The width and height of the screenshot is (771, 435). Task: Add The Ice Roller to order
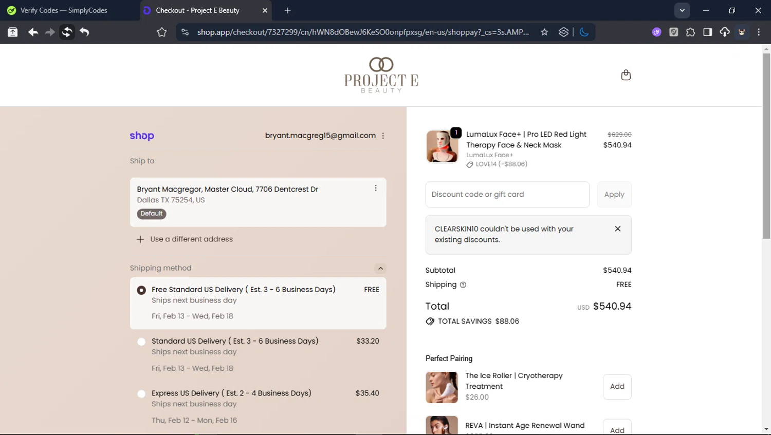pos(617,387)
